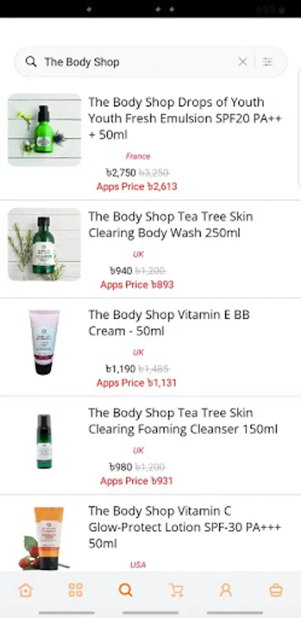Screen dimensions: 301x618
Task: Tap the search icon in bottom navigation
Action: (126, 590)
